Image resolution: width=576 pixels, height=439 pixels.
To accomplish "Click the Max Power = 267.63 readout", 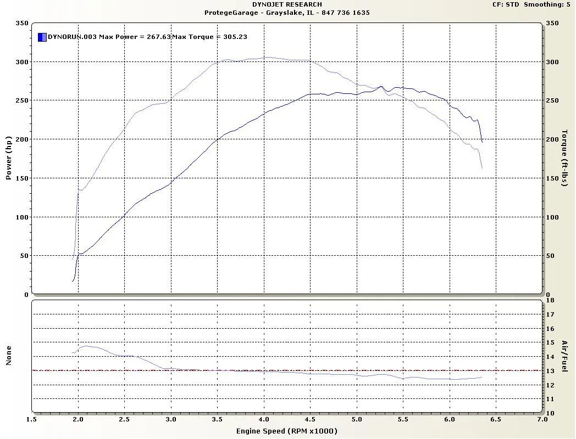I will click(x=135, y=37).
